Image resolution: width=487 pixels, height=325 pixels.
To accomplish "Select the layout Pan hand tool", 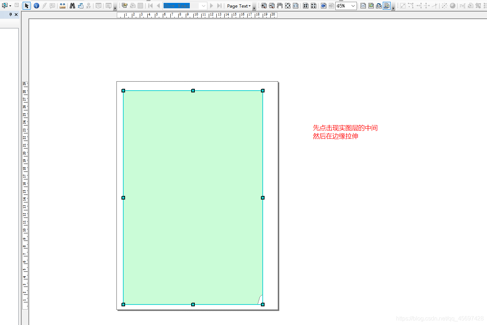I will click(280, 6).
